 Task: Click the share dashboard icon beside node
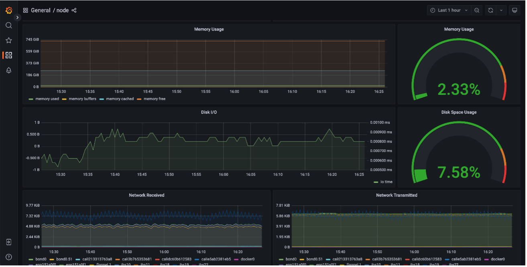tap(74, 10)
